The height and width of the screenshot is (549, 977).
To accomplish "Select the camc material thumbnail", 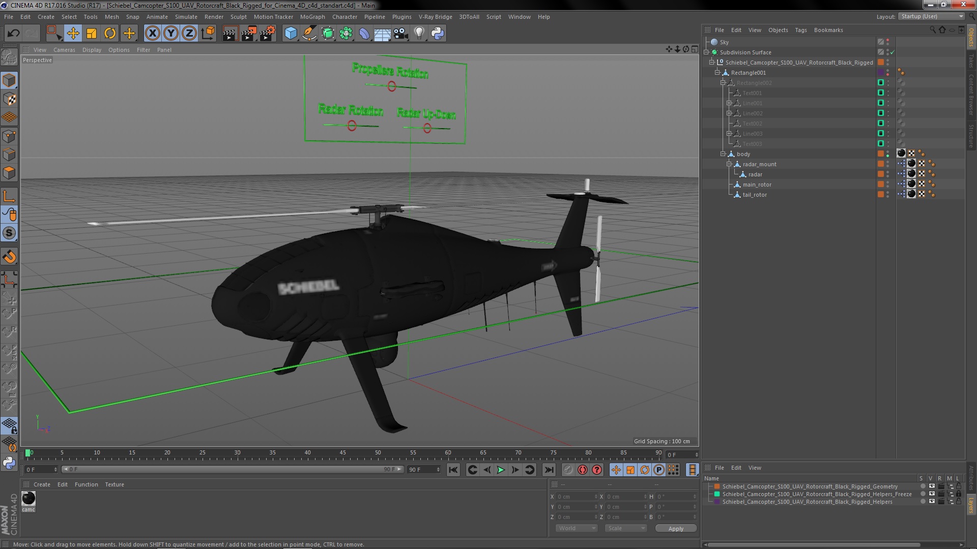I will [x=28, y=499].
